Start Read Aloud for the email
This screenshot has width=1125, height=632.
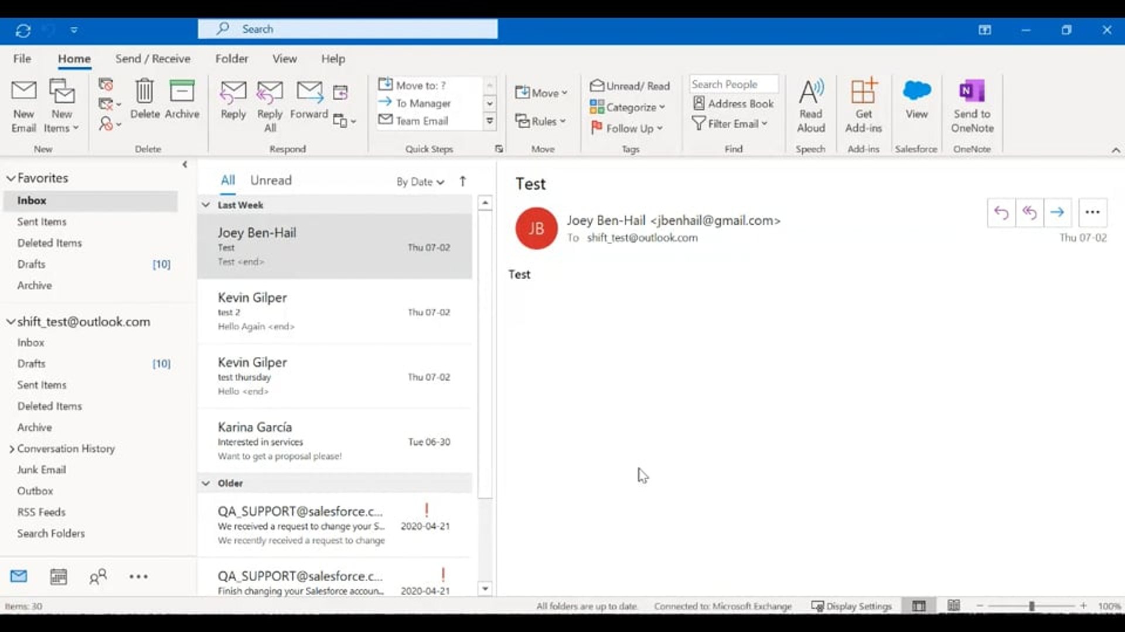[811, 105]
